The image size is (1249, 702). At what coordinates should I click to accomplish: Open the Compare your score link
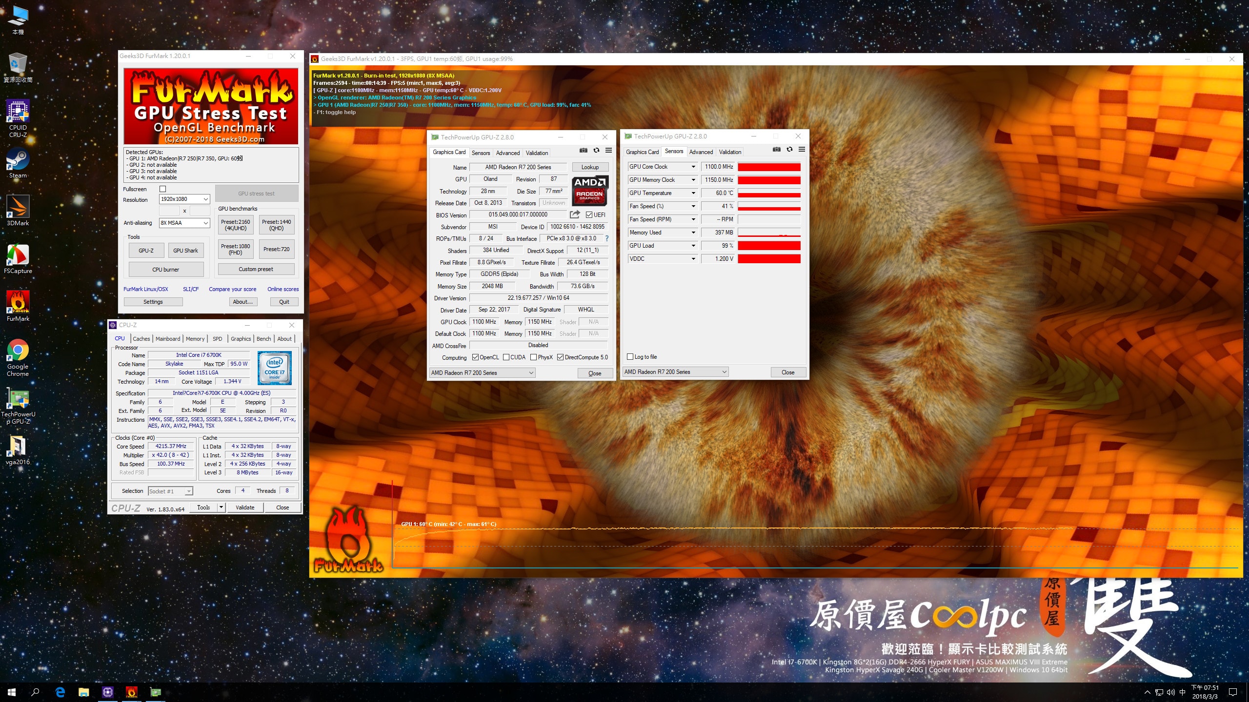[x=233, y=289]
